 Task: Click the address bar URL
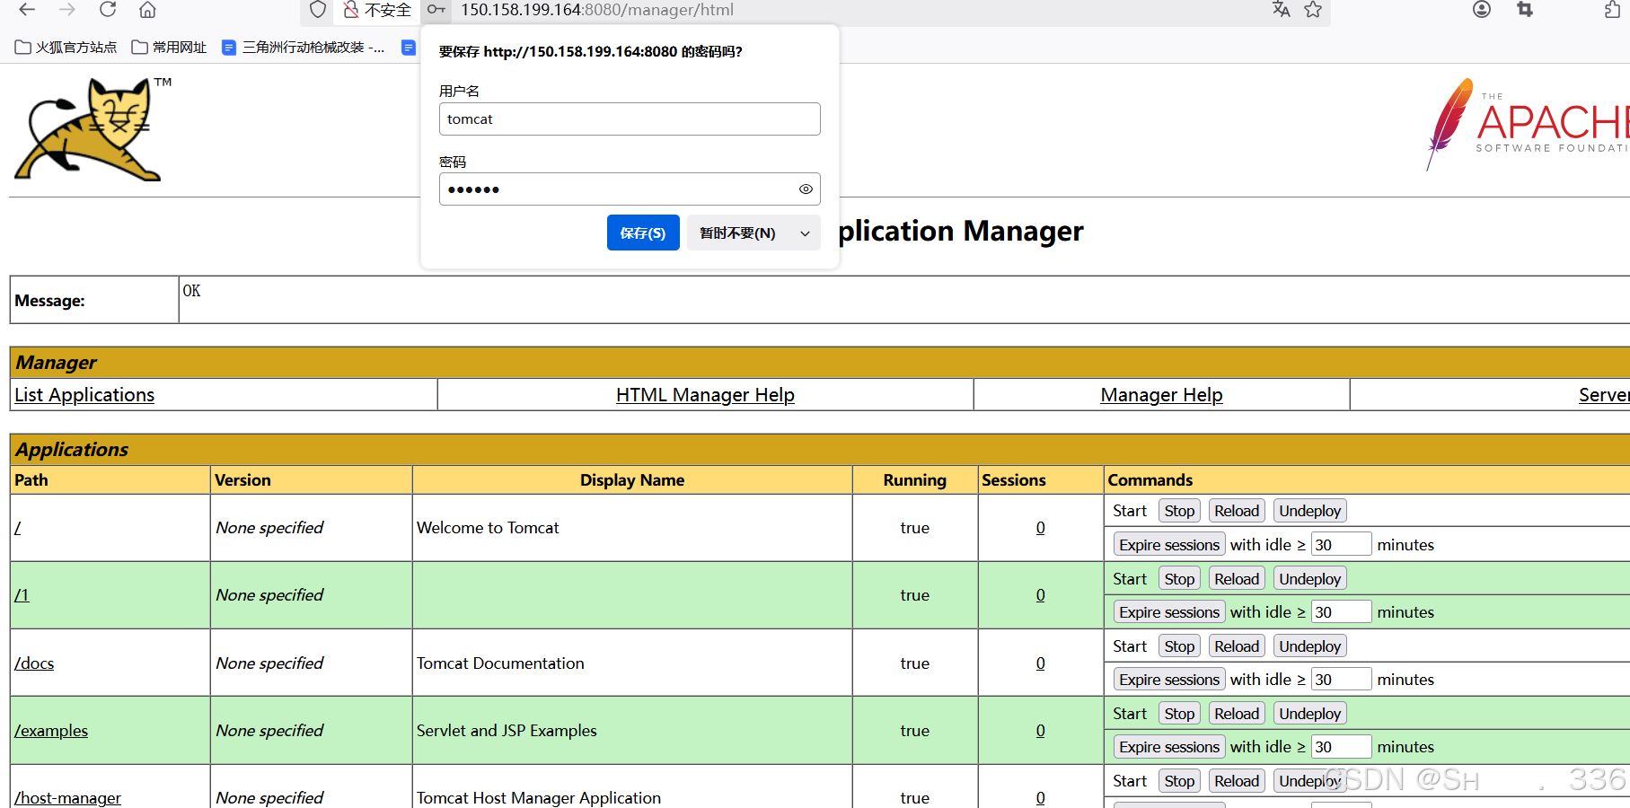(x=597, y=10)
